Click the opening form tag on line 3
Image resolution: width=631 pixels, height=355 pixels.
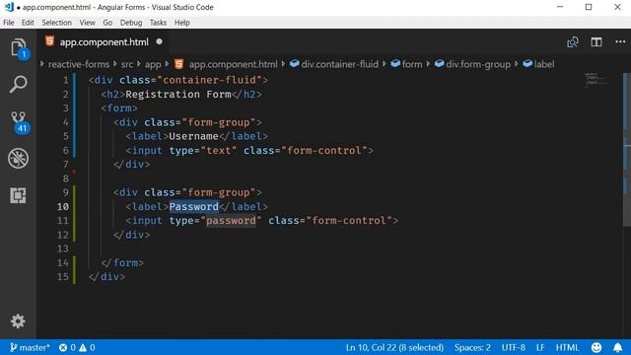click(x=119, y=108)
